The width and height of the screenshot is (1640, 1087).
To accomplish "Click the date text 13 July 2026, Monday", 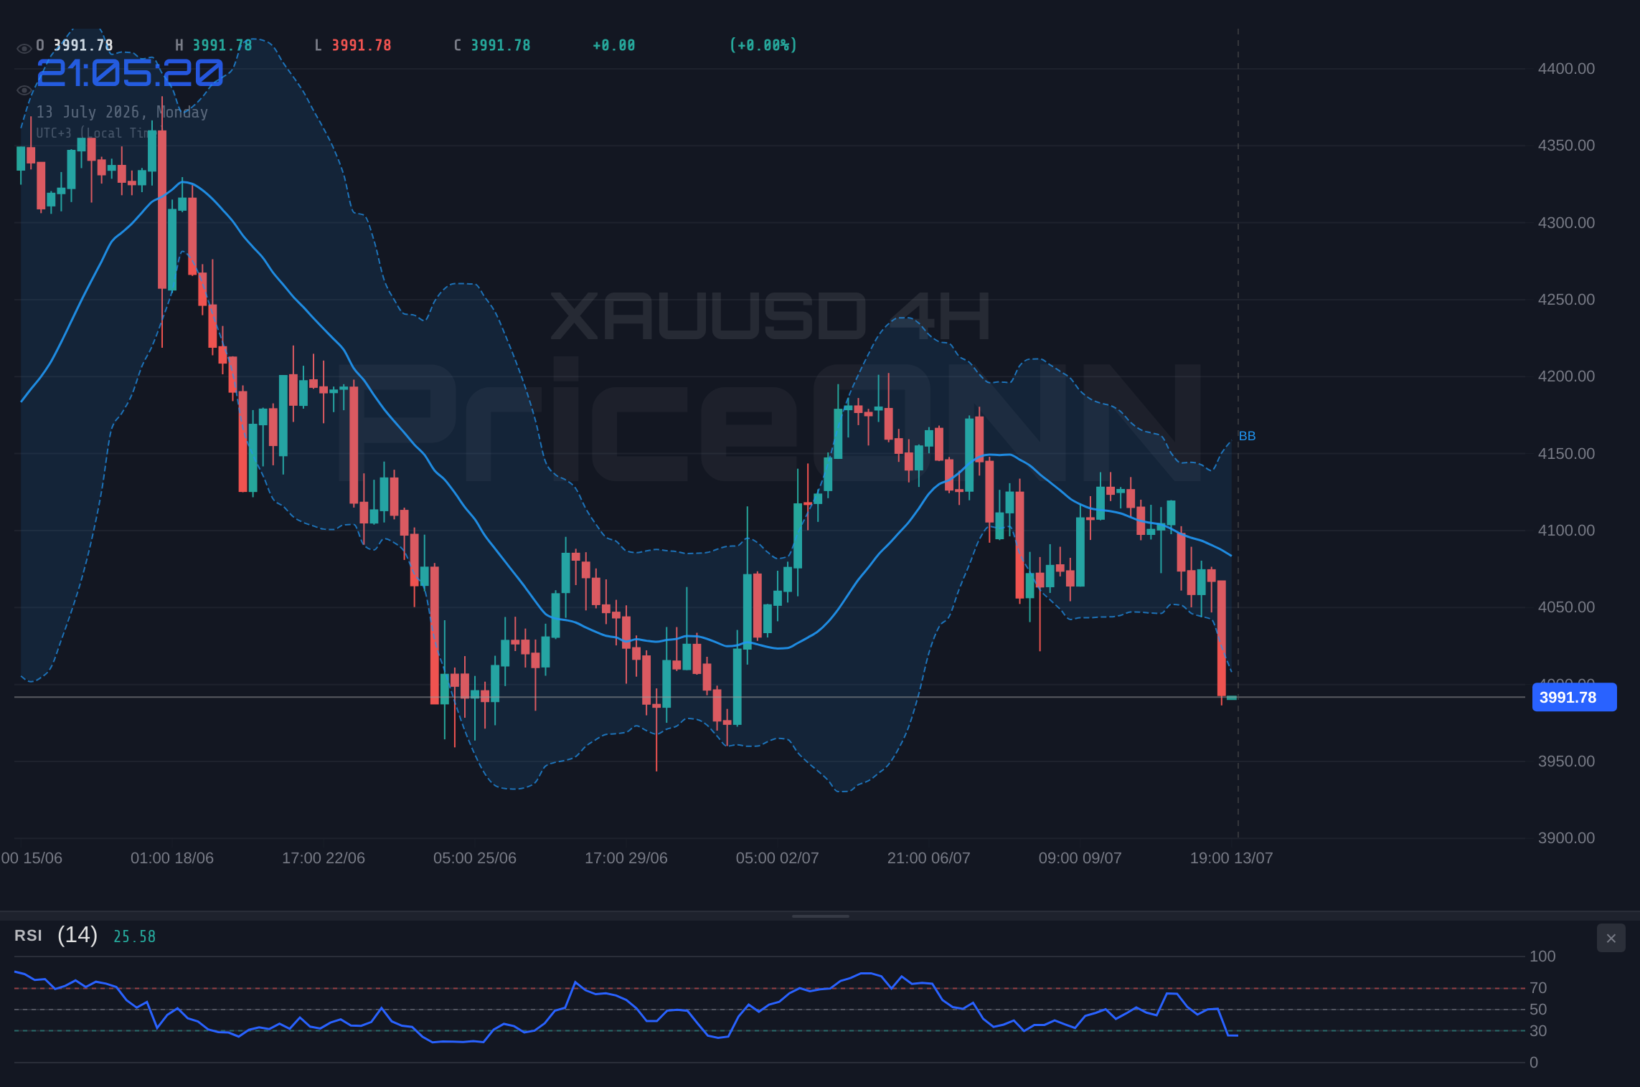I will tap(122, 112).
